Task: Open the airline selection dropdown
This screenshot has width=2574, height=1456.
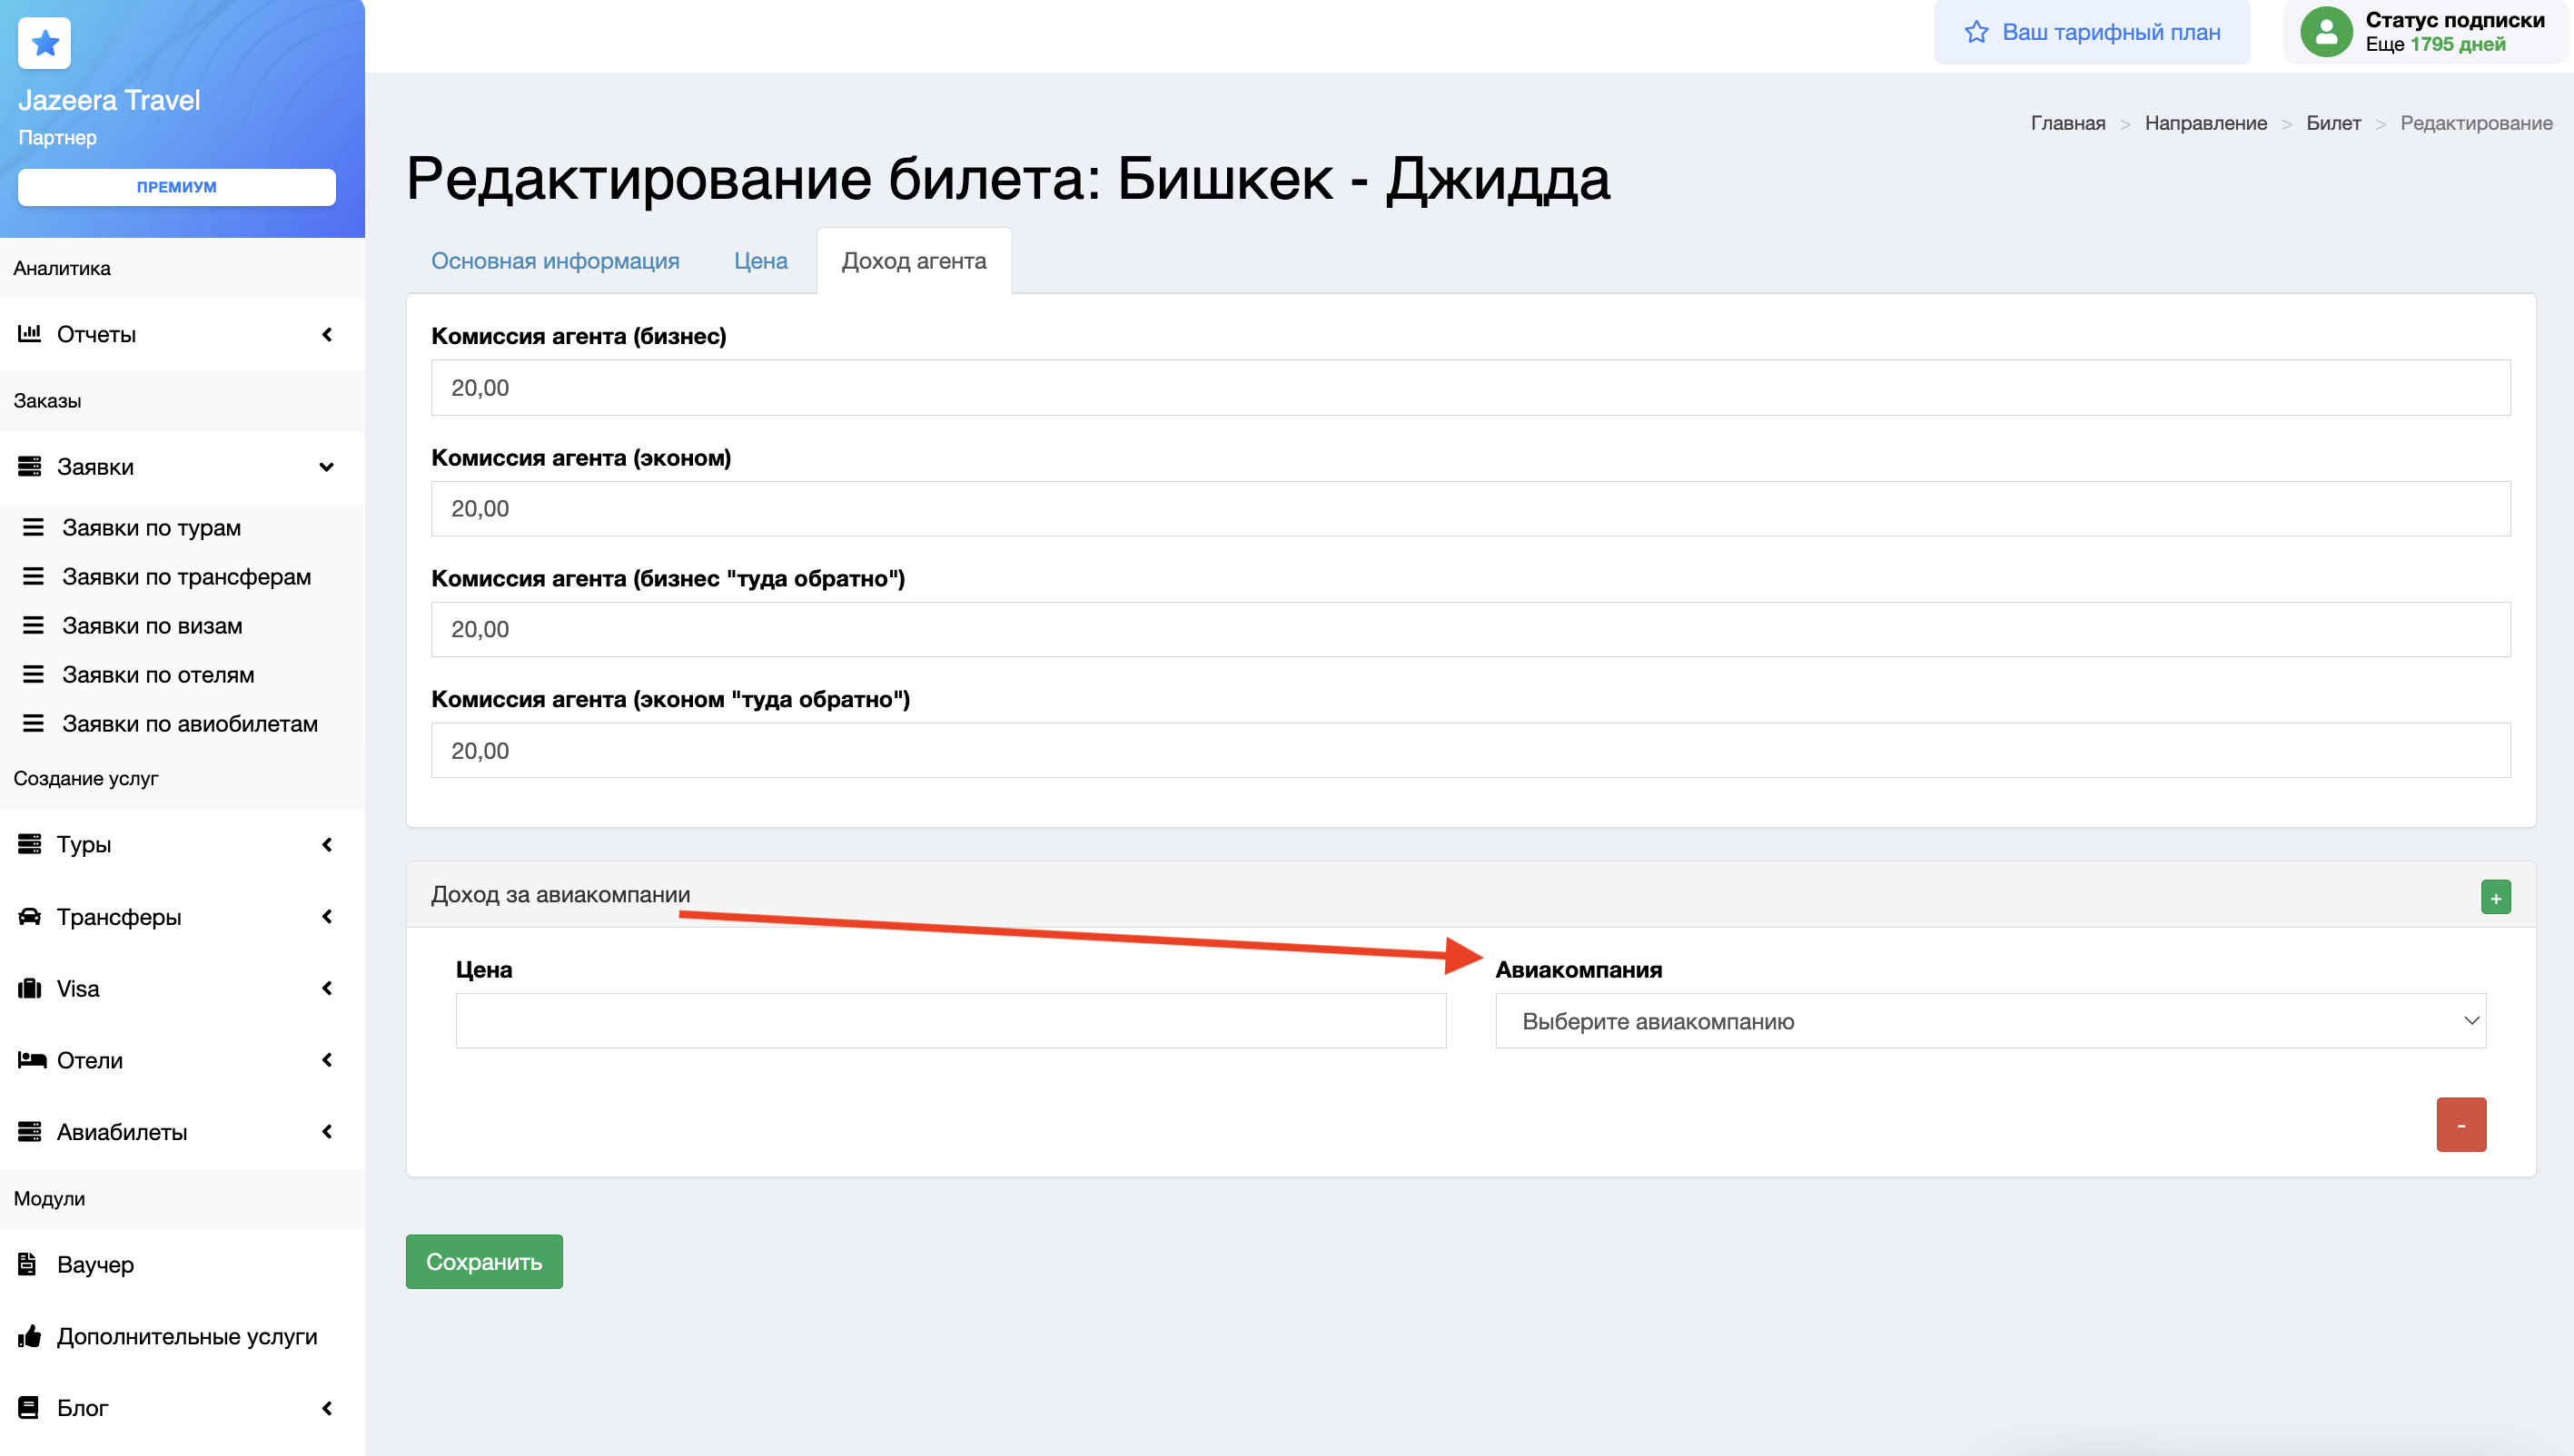Action: pyautogui.click(x=1989, y=1021)
